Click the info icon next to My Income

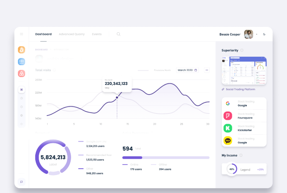tap(241, 155)
